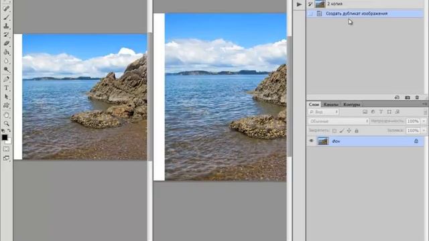Switch to the Слои tab

coord(314,104)
